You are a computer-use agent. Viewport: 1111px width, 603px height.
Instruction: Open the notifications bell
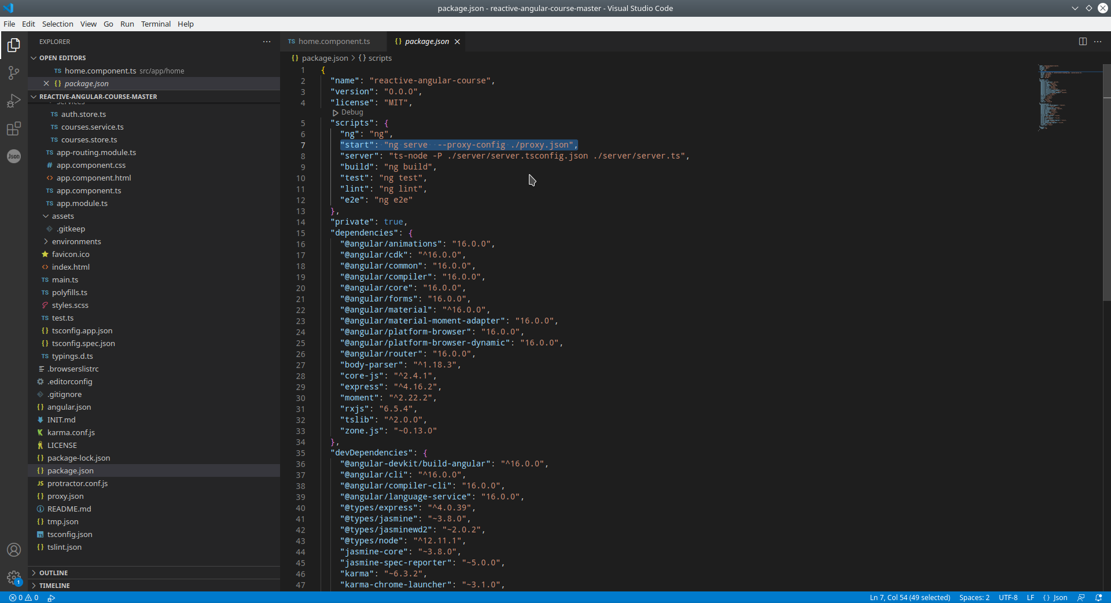(1099, 598)
